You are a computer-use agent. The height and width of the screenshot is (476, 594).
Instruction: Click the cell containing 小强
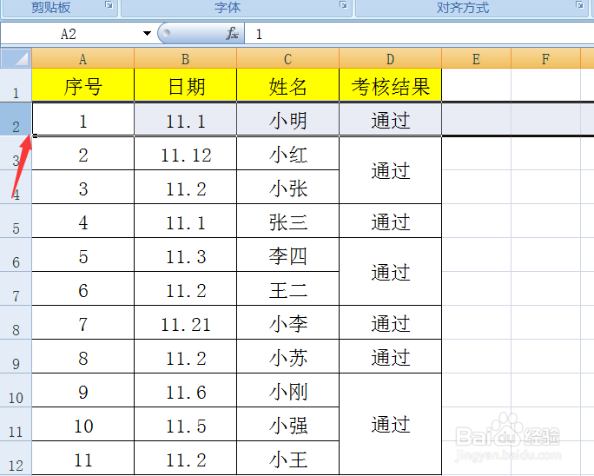(x=288, y=424)
